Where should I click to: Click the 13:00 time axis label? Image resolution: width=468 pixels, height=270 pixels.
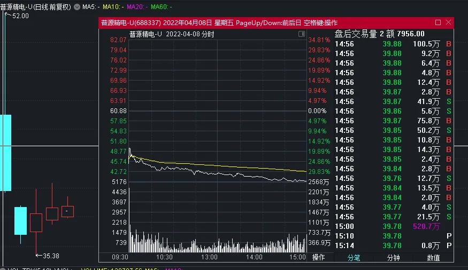pyautogui.click(x=209, y=257)
